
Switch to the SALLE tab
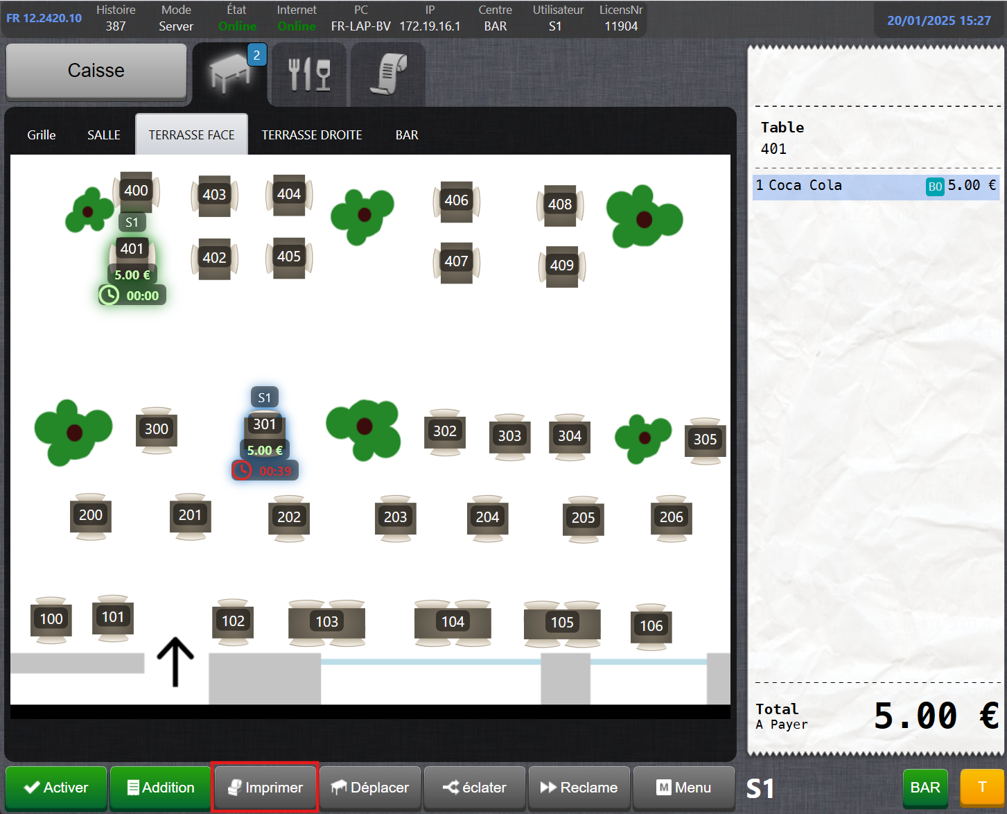(104, 135)
